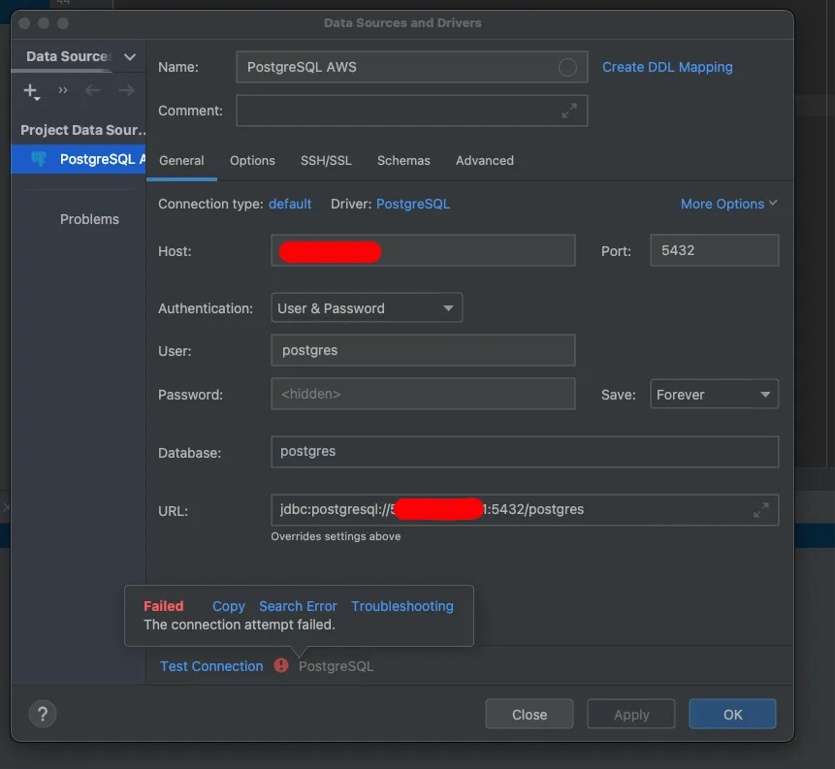
Task: Switch to the Advanced tab
Action: (485, 160)
